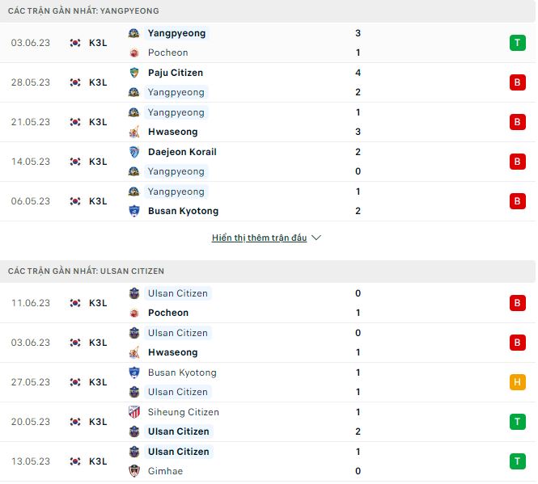The height and width of the screenshot is (484, 538).
Task: Click the Paju Citizen team logo
Action: pos(133,73)
